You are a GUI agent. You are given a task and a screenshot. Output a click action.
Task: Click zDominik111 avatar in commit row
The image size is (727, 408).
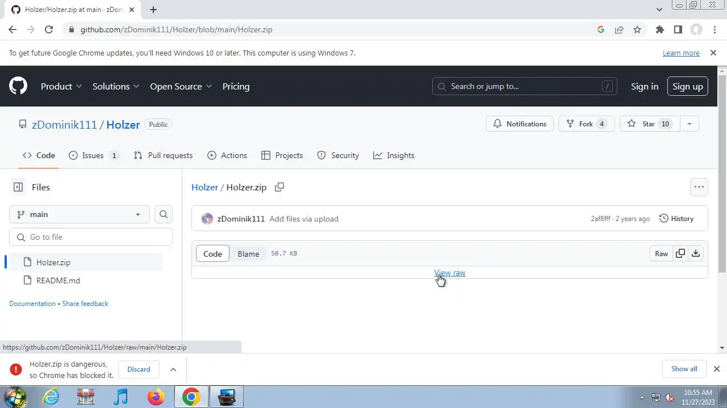point(207,219)
